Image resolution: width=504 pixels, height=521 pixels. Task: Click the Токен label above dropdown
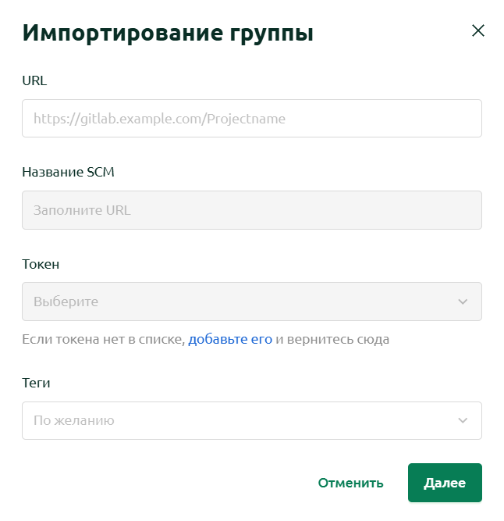pos(41,264)
